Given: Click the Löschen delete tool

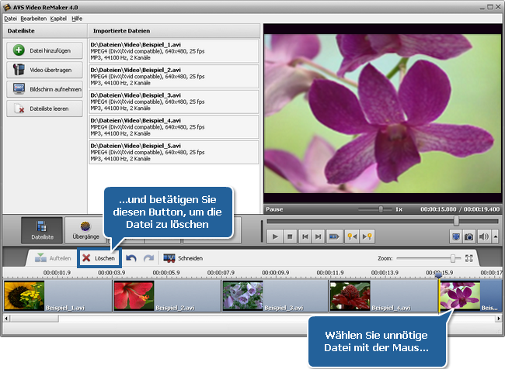Looking at the screenshot, I should click(x=99, y=258).
